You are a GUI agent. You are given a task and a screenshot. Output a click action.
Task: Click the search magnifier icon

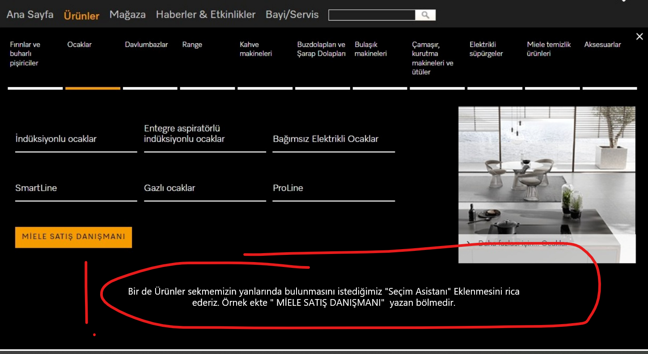[x=425, y=15]
